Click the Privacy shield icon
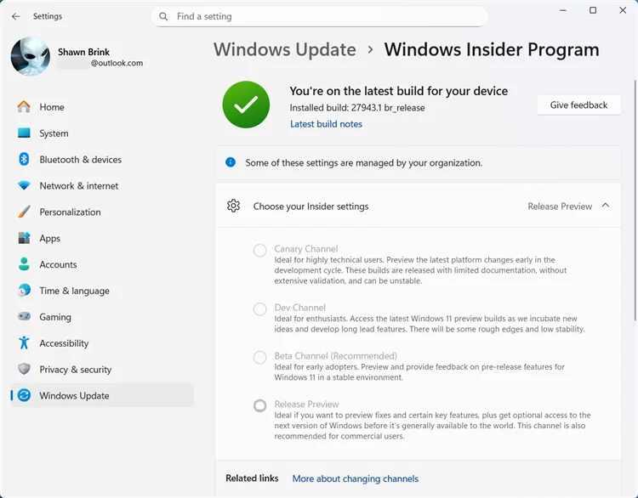 tap(24, 369)
